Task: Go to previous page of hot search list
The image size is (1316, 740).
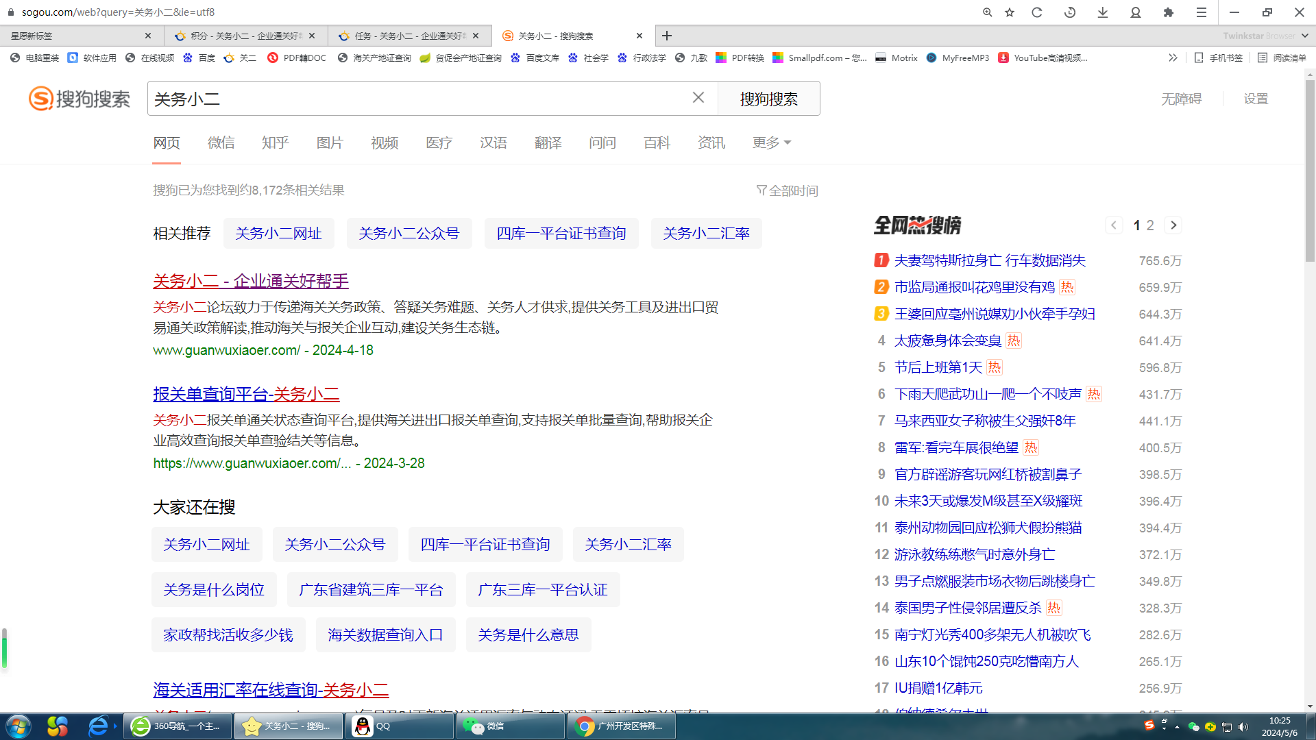Action: pos(1114,225)
